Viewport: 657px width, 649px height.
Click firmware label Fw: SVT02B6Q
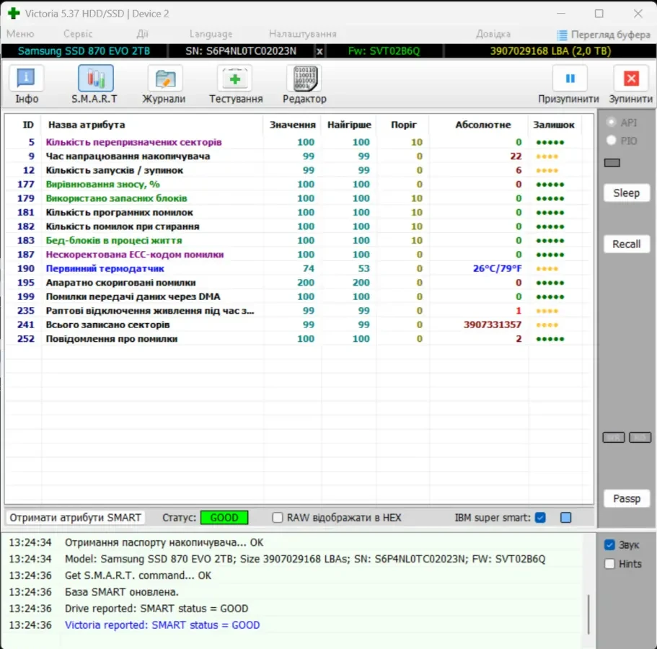pyautogui.click(x=384, y=51)
